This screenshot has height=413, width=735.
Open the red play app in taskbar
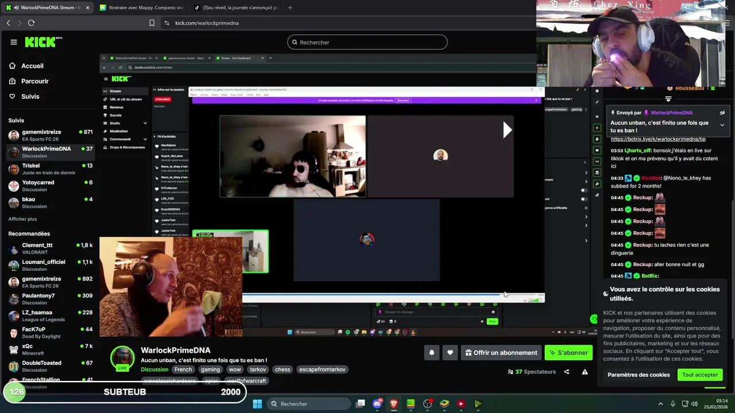tap(461, 404)
